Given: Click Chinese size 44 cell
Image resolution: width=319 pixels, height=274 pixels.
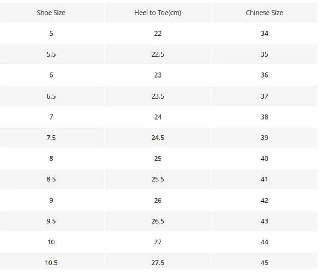Looking at the screenshot, I should [264, 242].
